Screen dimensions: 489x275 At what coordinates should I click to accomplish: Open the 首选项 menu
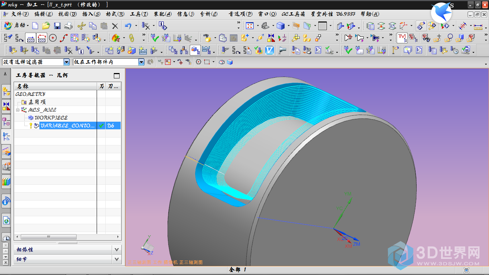tap(241, 14)
